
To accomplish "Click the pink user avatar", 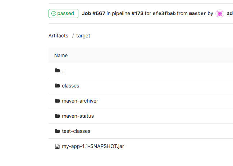I will (x=220, y=14).
